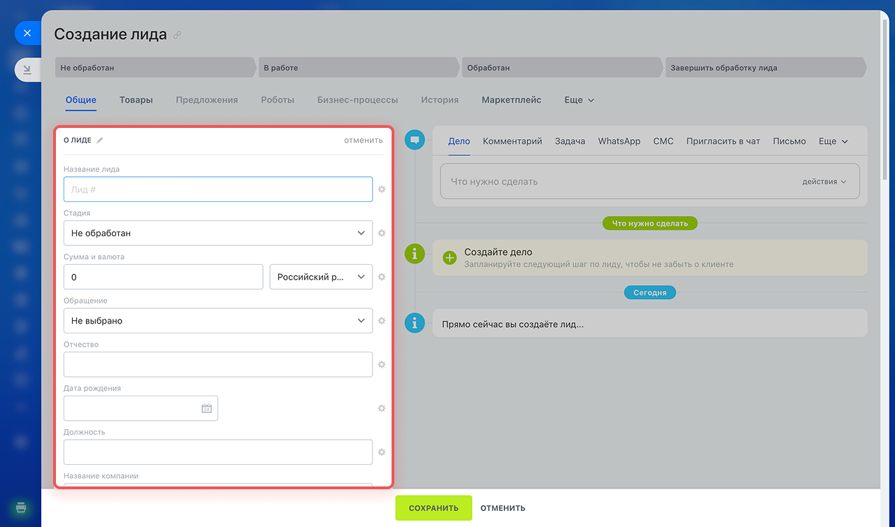Click Что нужно сделать activity input

[x=650, y=182]
